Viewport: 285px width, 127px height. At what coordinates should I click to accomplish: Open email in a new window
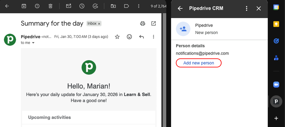tap(154, 23)
